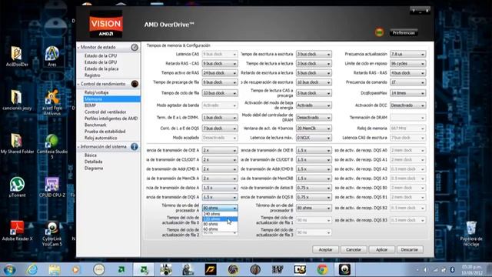
Task: Open Windows Media Player from taskbar
Action: tap(76, 269)
